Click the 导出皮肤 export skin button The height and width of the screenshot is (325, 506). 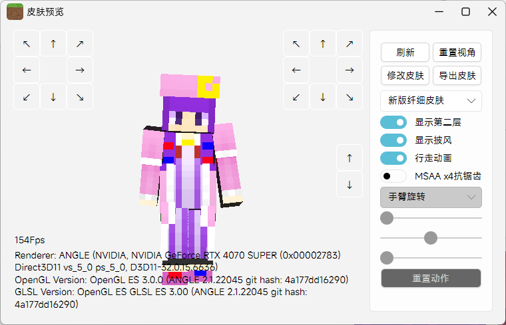tap(457, 76)
